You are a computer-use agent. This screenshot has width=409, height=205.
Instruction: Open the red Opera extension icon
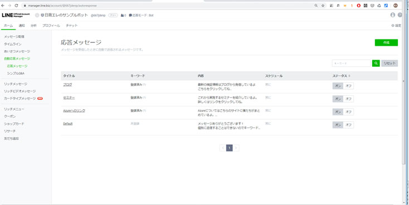pos(359,6)
